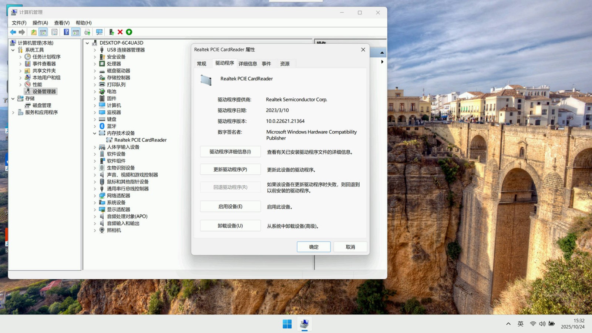Click the green arrow enable device icon
The image size is (592, 333).
(x=129, y=32)
